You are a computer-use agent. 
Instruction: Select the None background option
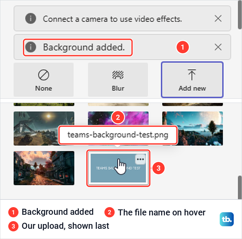pos(44,80)
